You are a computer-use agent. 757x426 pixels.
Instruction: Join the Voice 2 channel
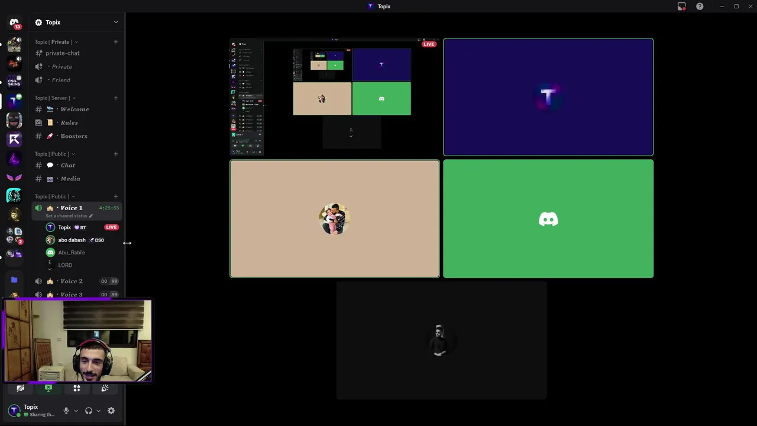[x=76, y=281]
